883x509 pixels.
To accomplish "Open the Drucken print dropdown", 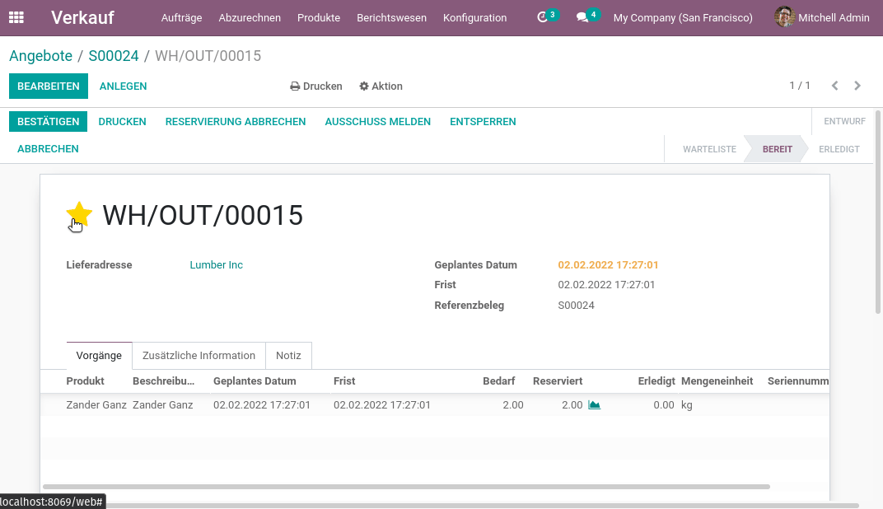I will point(316,86).
